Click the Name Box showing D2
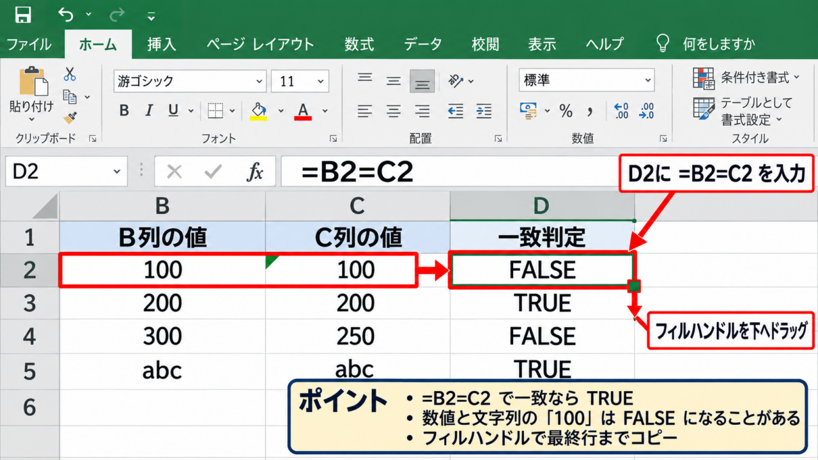The image size is (818, 460). click(66, 172)
